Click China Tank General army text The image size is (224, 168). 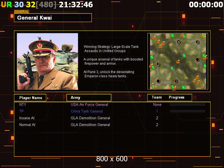pos(87,111)
